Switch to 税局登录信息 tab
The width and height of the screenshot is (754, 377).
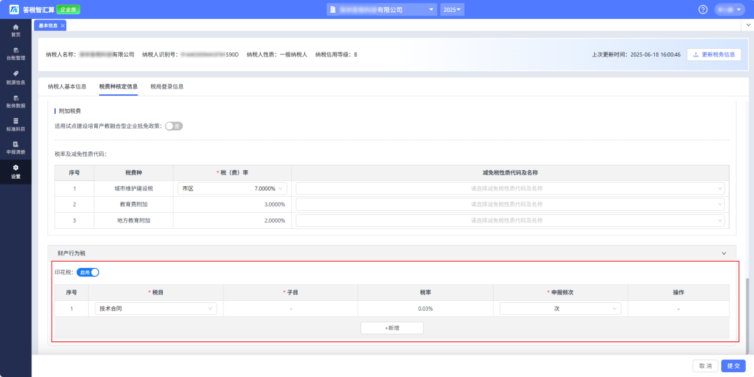[167, 87]
